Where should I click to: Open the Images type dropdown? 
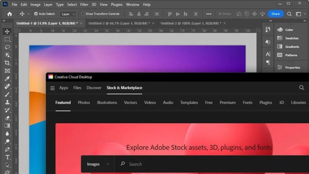tap(98, 164)
